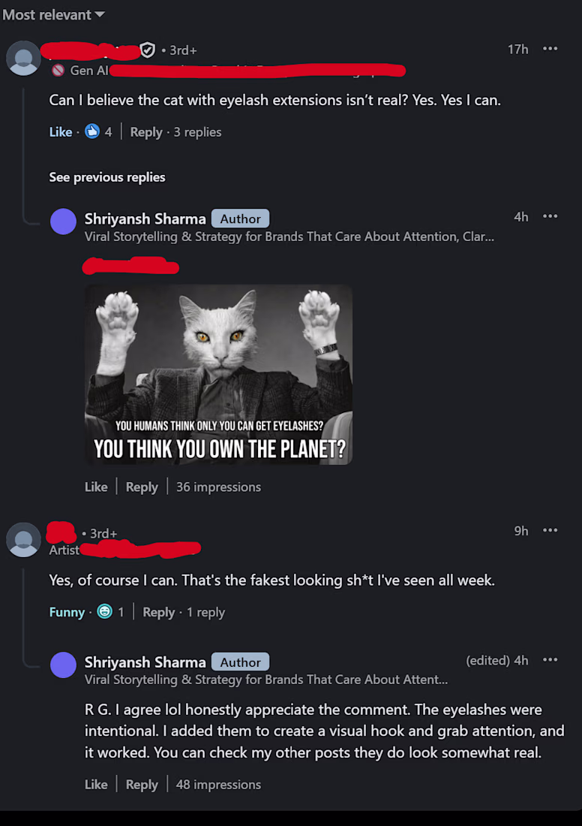Toggle Like on the eyelash extensions comment
The image size is (582, 826).
pyautogui.click(x=61, y=132)
